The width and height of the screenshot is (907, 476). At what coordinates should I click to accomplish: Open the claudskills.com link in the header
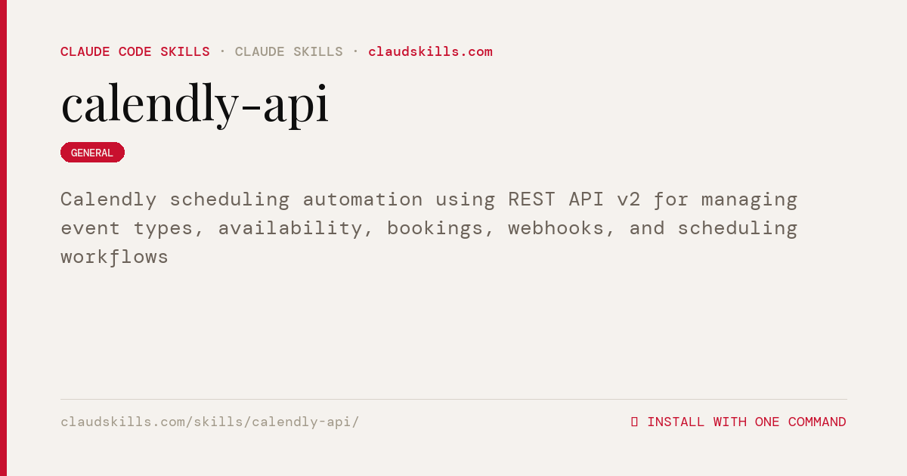(x=430, y=51)
